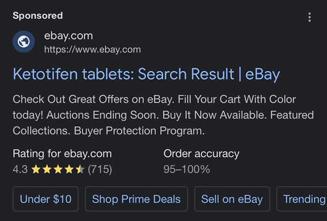This screenshot has height=221, width=327.
Task: Tap the Sell on eBay chip
Action: 232,199
